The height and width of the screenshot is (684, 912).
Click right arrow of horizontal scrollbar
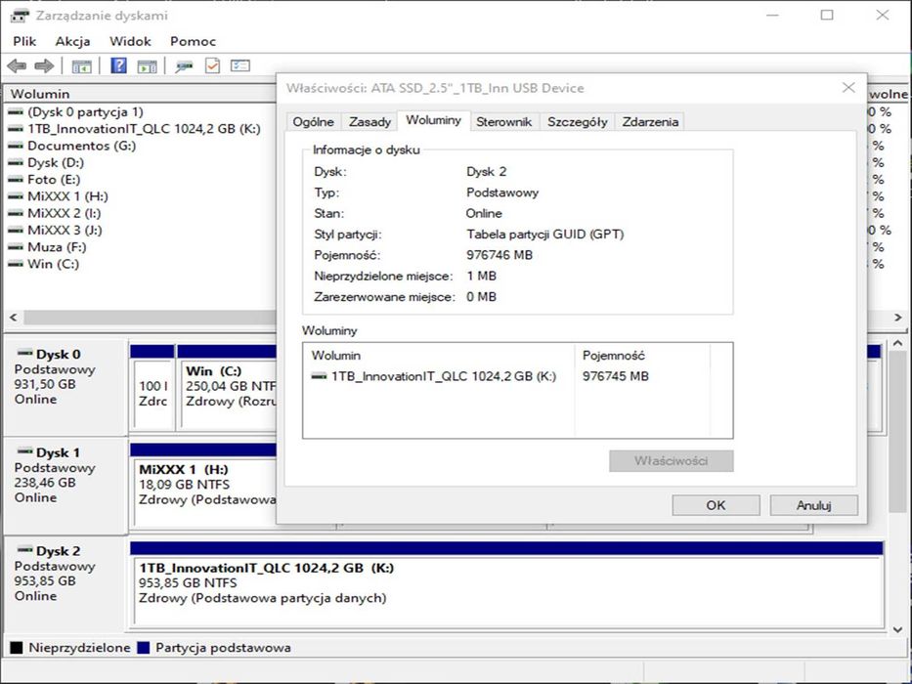(x=898, y=317)
